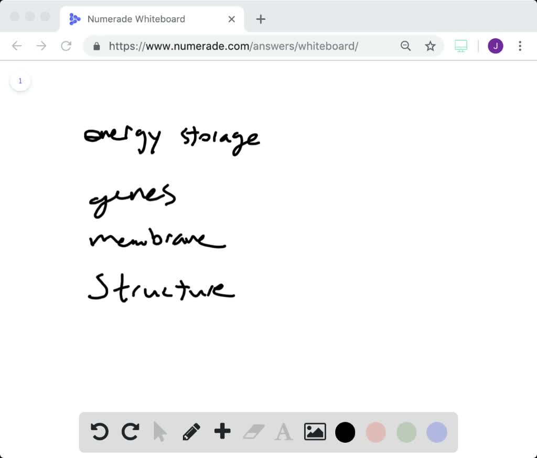Image resolution: width=537 pixels, height=458 pixels.
Task: Click the padlock security icon in address bar
Action: coord(95,46)
